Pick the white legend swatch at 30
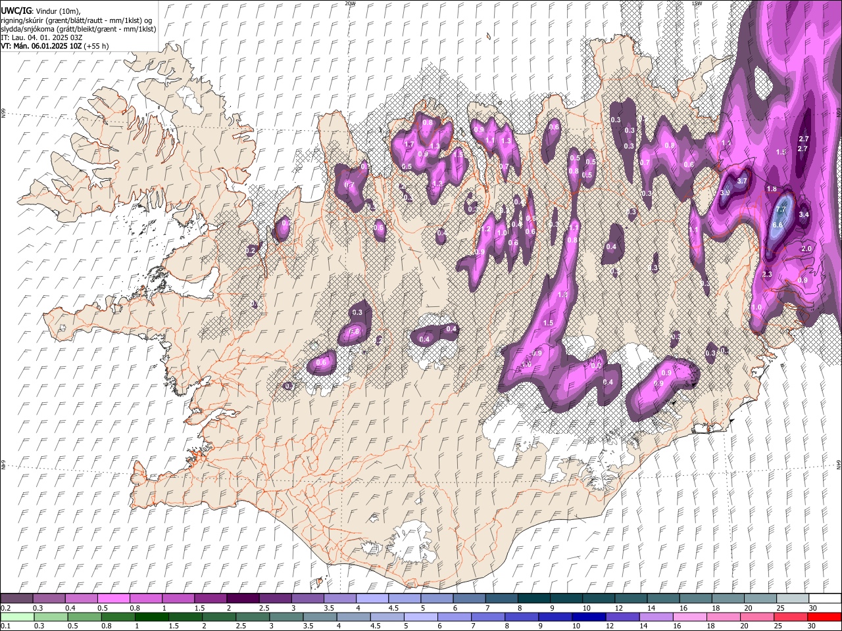 [824, 599]
